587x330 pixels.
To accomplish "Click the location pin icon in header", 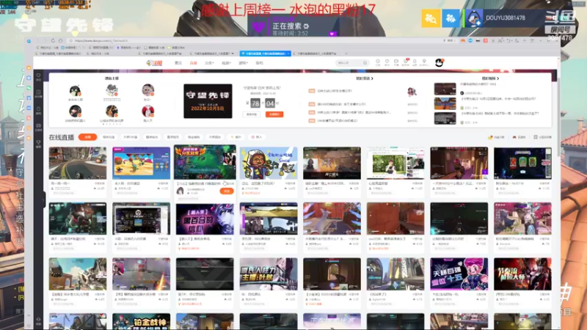I will click(424, 62).
